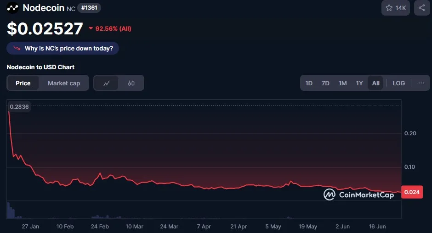This screenshot has width=432, height=233.
Task: Open 'Why is NC's price down today?'
Action: [x=63, y=49]
